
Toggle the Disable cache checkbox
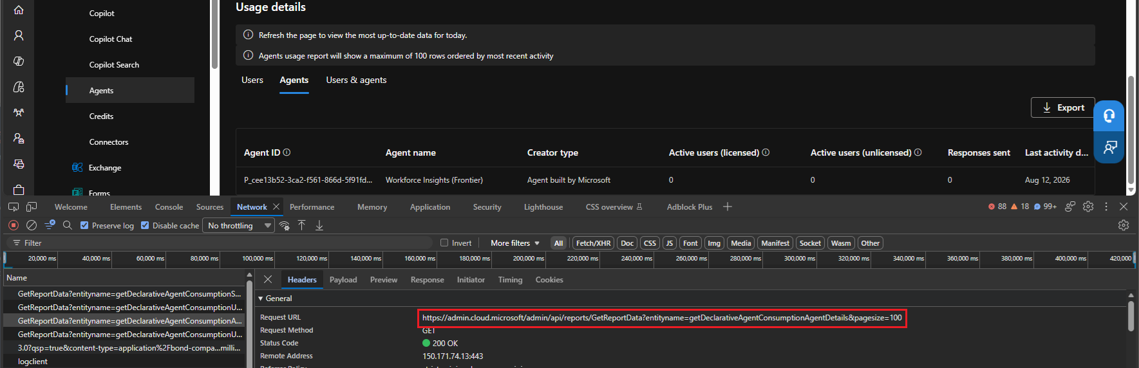[145, 225]
